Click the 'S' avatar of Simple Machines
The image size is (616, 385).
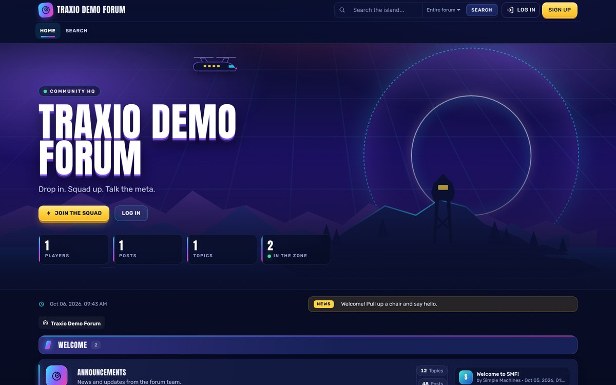(x=466, y=377)
